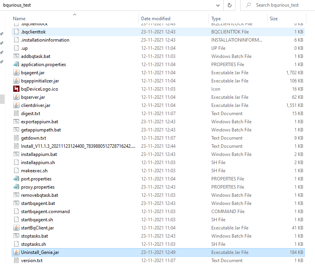This screenshot has height=273, width=315.
Task: Click the bqurious_test address bar path
Action: 17,5
